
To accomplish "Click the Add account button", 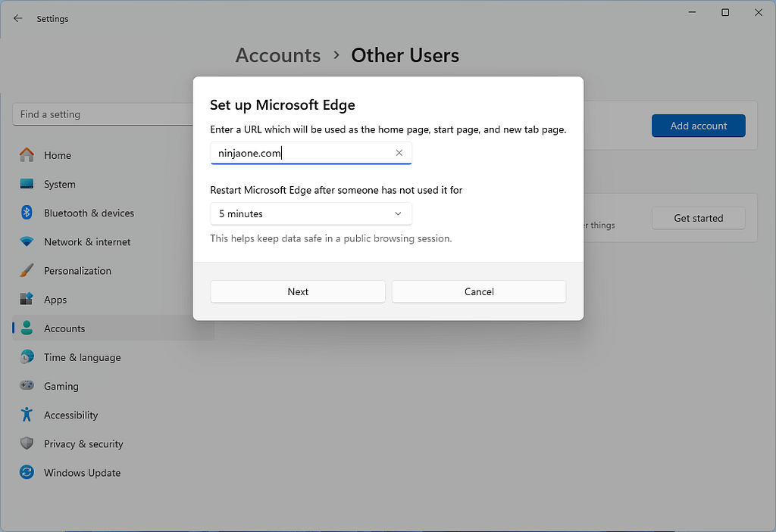I will (x=698, y=126).
